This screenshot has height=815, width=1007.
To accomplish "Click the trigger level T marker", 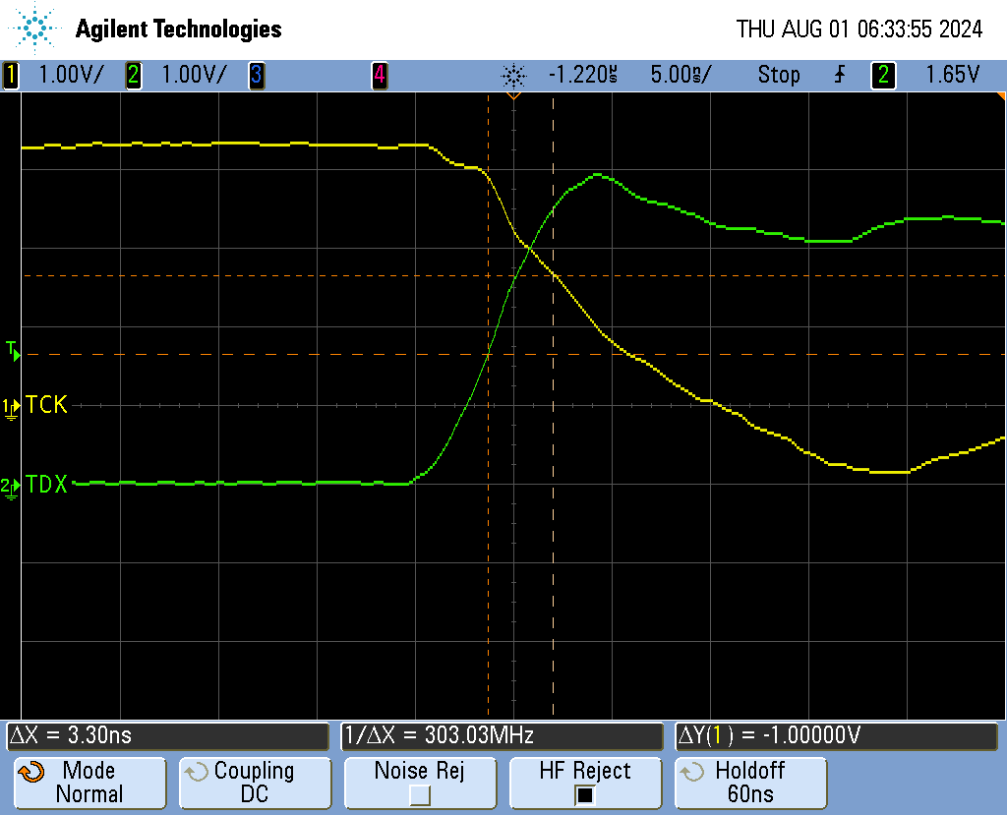I will coord(12,349).
